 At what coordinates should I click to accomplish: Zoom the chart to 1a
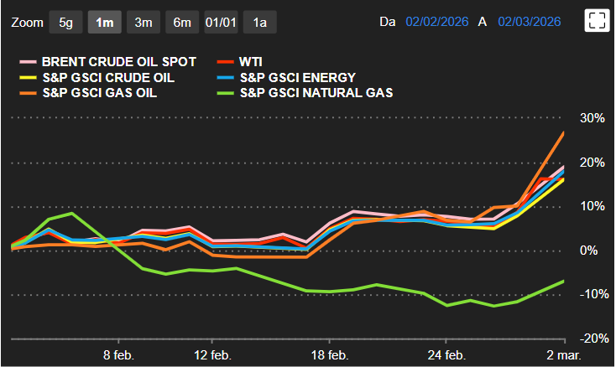[x=259, y=23]
